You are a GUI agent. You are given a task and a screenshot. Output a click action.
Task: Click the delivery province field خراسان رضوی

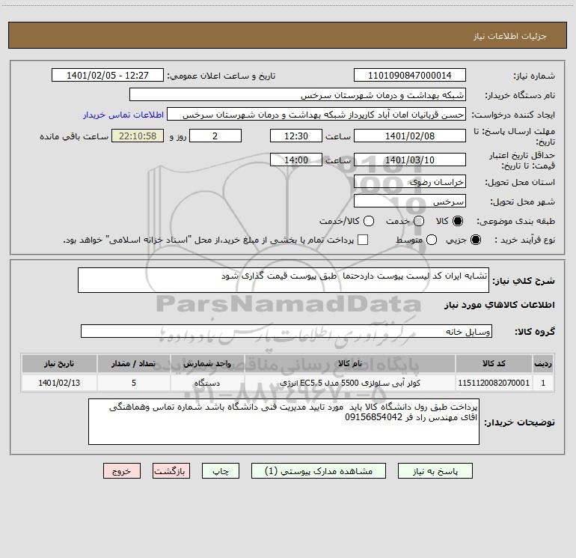[x=410, y=181]
